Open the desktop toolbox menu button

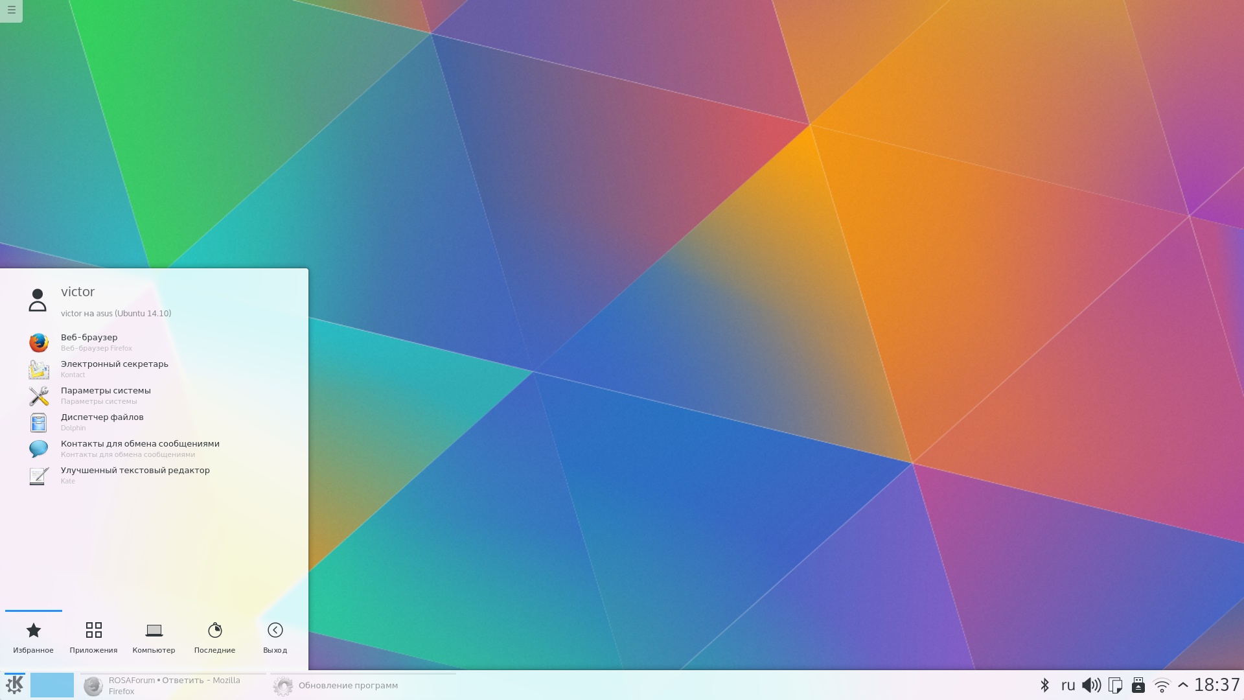click(x=11, y=10)
